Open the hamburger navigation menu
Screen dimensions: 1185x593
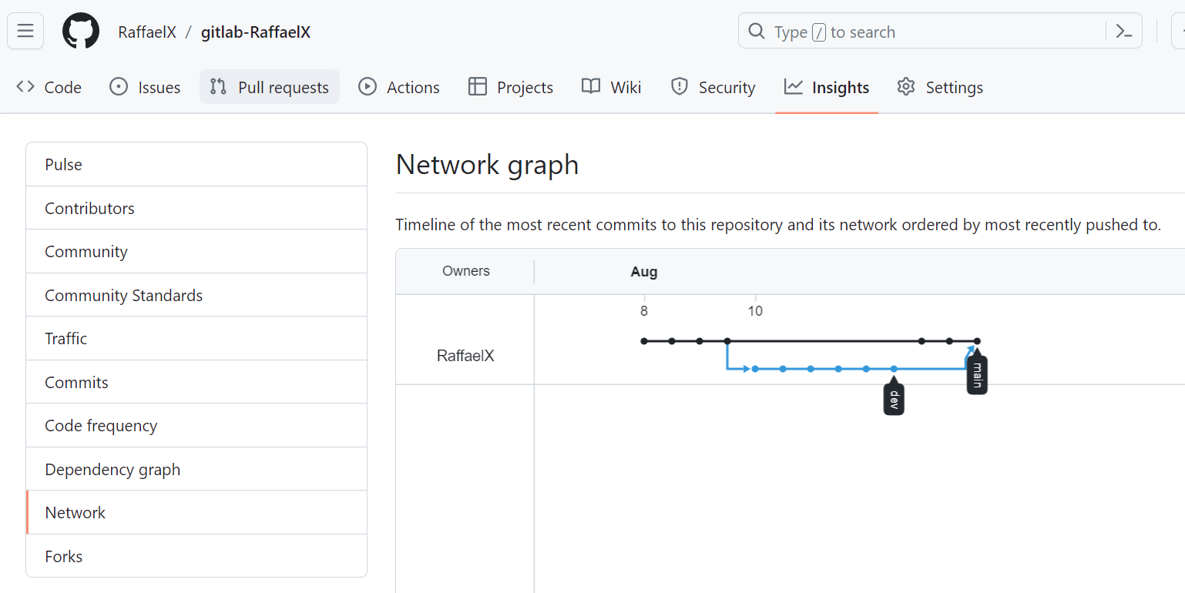tap(25, 32)
